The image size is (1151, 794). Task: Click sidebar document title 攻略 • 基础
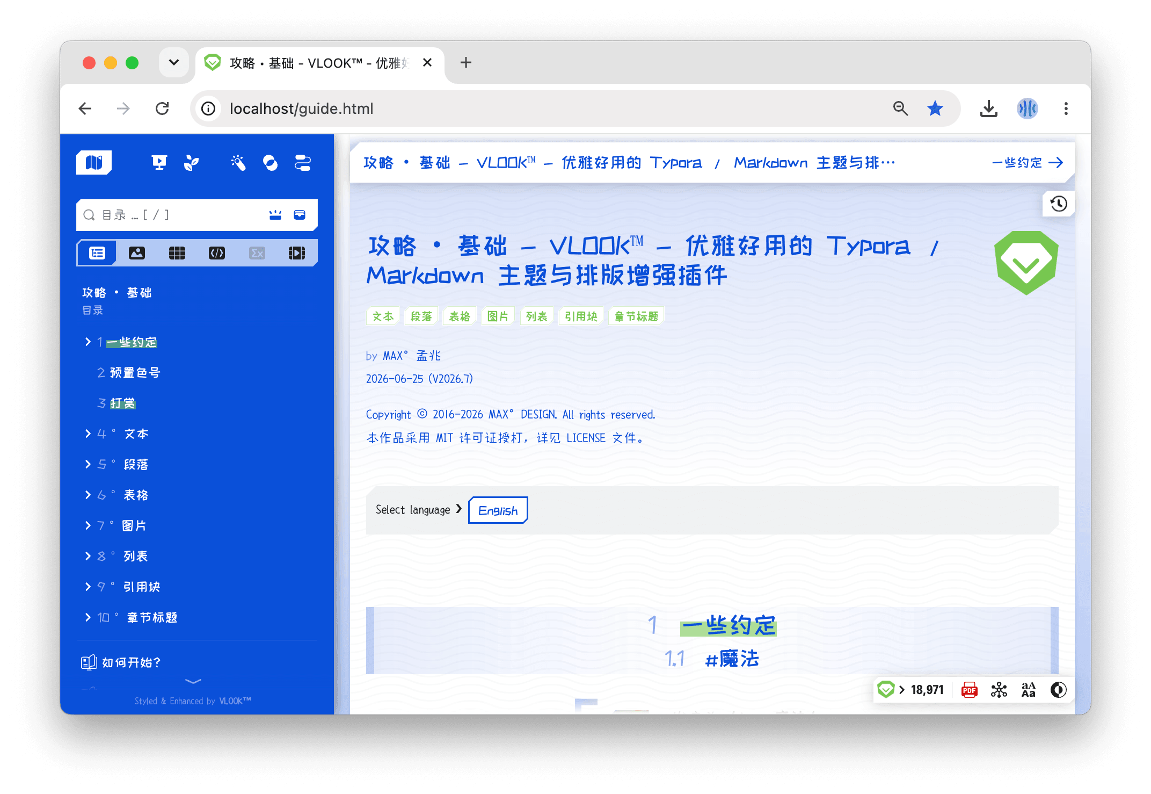tap(117, 293)
